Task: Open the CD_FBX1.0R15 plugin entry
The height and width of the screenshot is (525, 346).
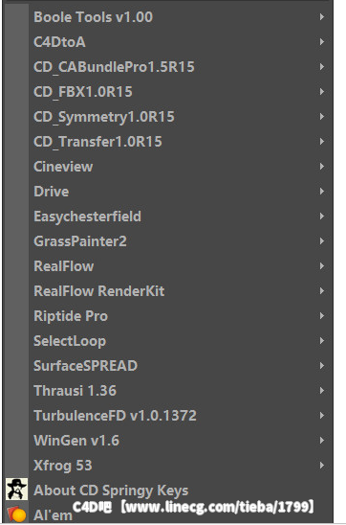Action: pos(168,92)
